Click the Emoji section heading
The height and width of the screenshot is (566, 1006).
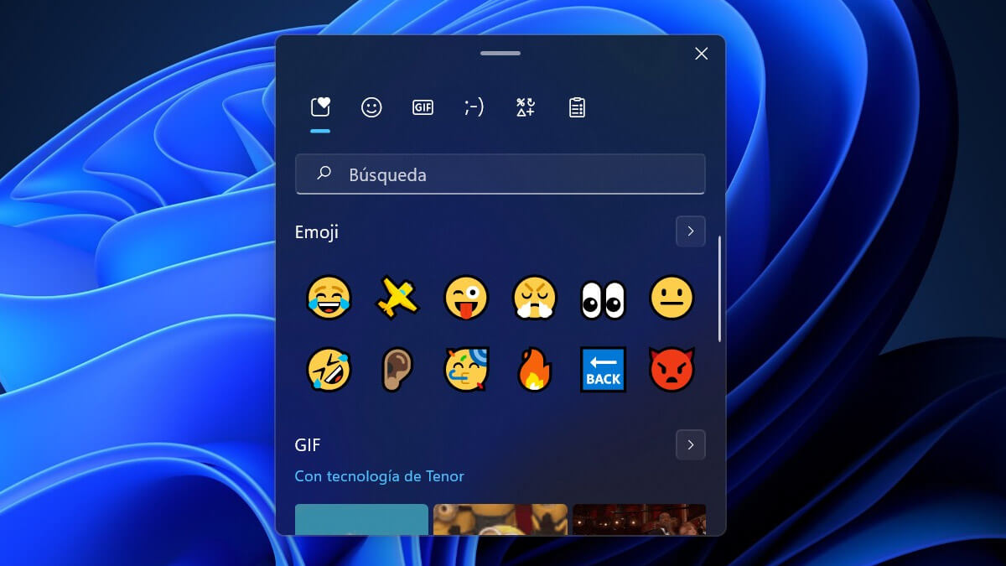[x=317, y=231]
